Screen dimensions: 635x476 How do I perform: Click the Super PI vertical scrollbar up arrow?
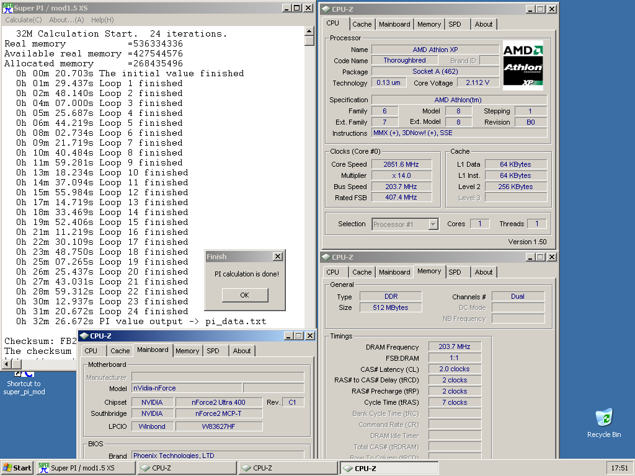(309, 31)
